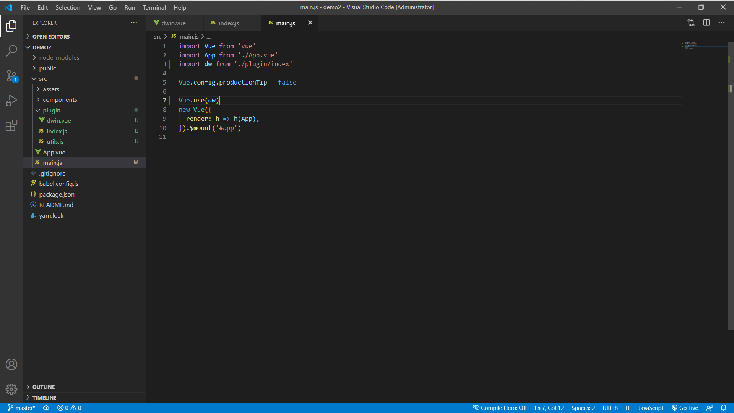Screen dimensions: 734x413
Task: Click the master branch indicator in status bar
Action: (x=21, y=408)
